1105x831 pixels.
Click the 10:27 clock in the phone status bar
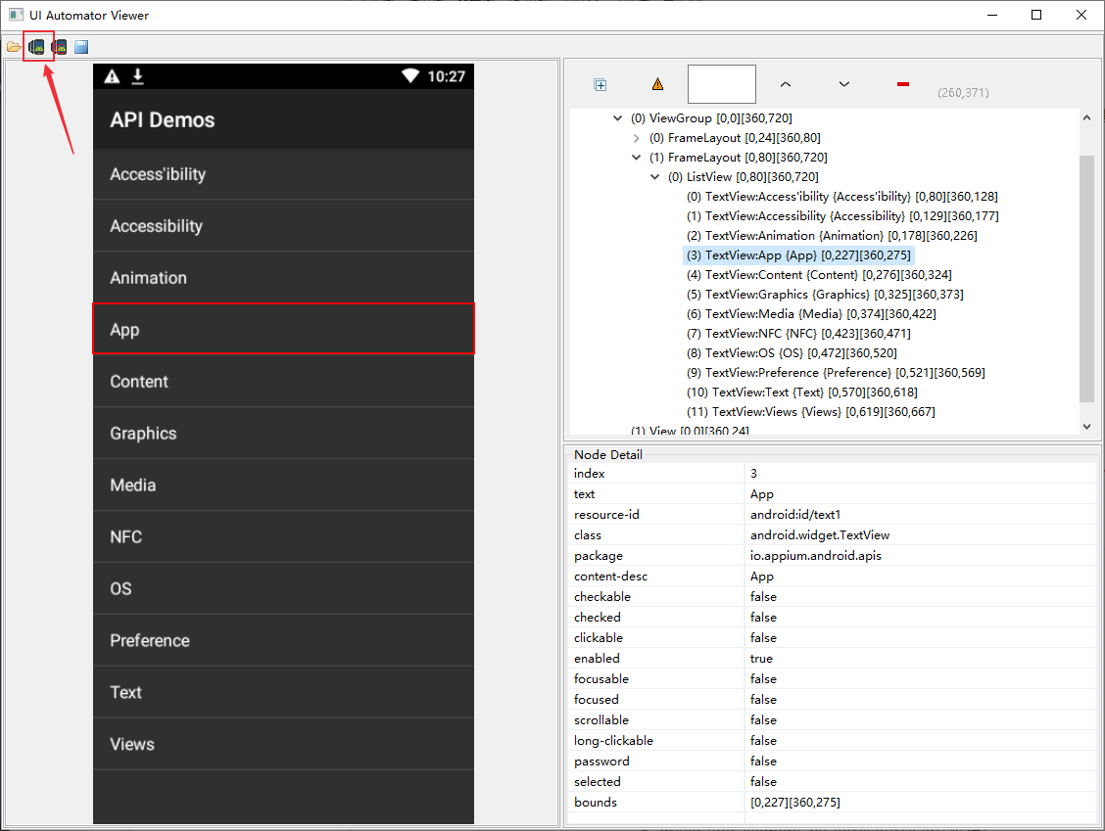(x=446, y=76)
